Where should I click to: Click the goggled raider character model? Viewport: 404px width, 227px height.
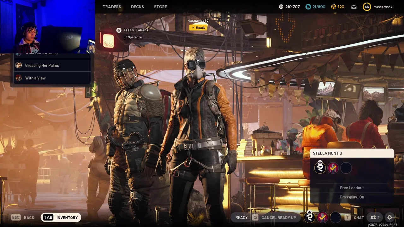click(x=199, y=136)
